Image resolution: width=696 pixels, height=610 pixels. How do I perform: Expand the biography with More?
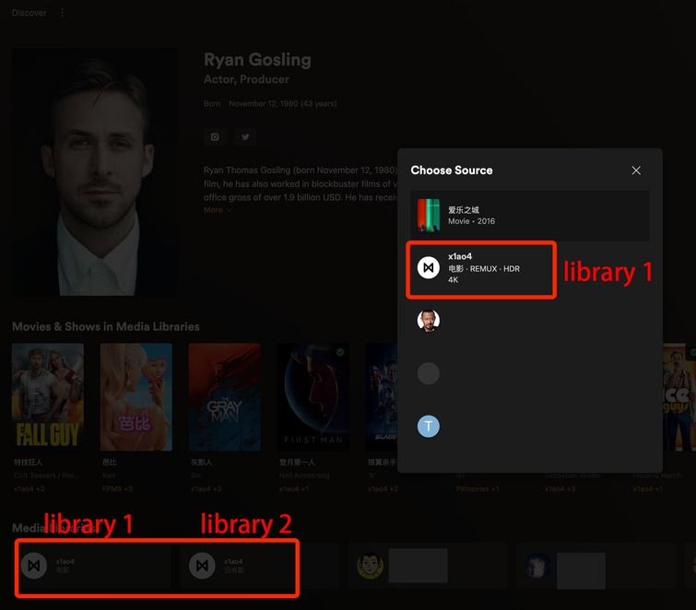218,210
